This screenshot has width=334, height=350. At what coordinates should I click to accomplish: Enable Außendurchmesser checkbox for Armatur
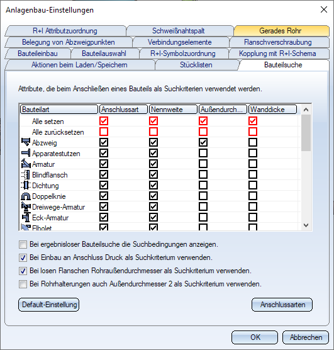[x=203, y=164]
